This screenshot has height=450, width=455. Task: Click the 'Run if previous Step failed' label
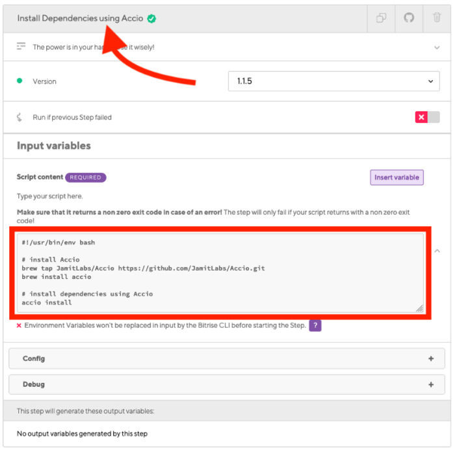72,117
